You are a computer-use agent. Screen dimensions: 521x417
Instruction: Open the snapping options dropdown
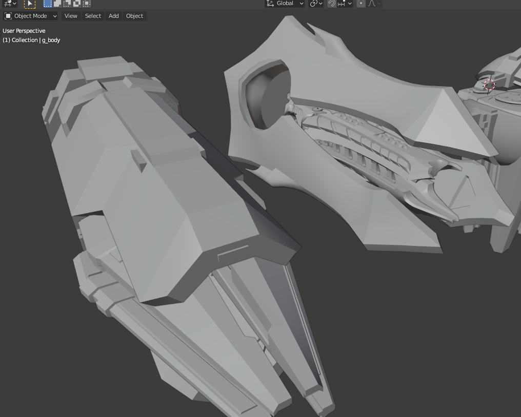click(x=344, y=3)
